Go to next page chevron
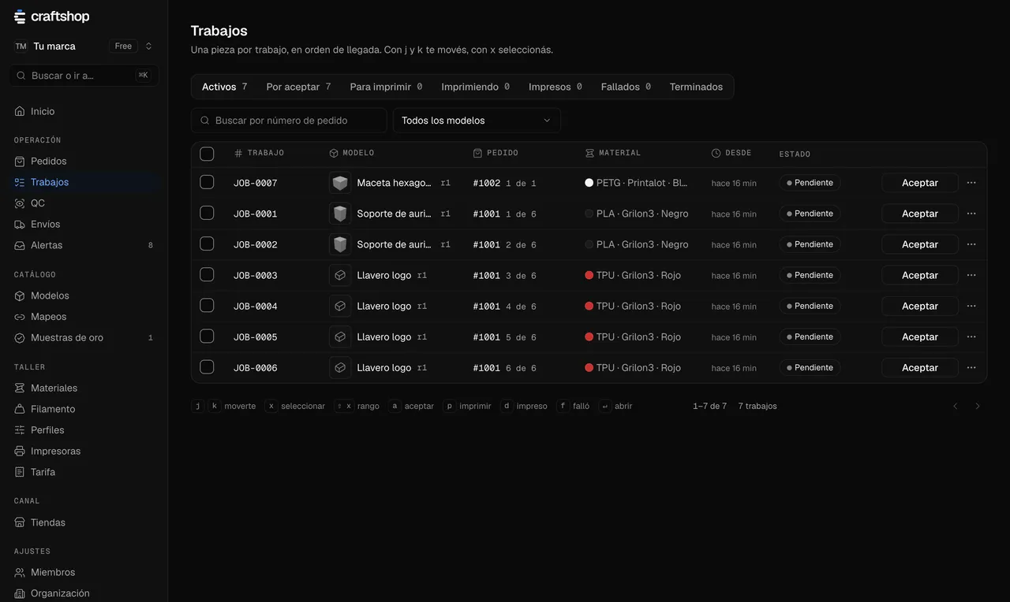Image resolution: width=1010 pixels, height=602 pixels. [x=978, y=407]
